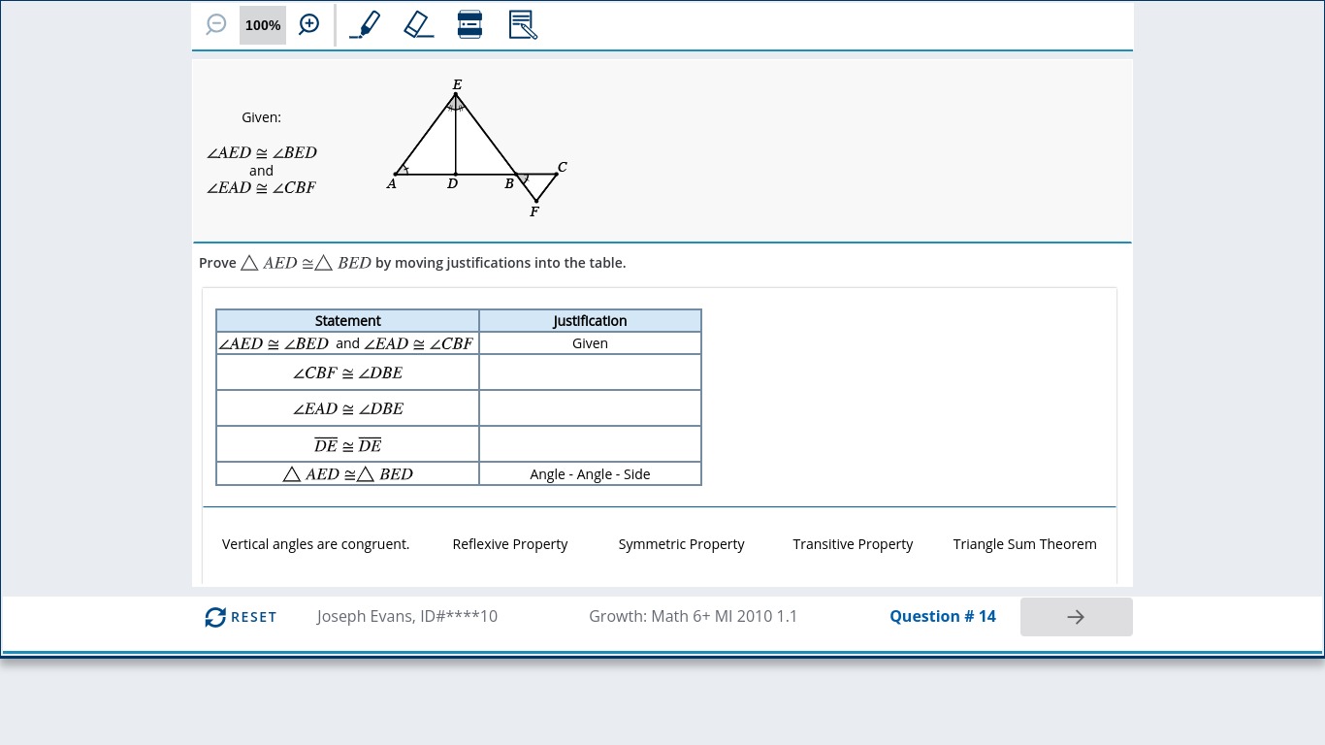Image resolution: width=1325 pixels, height=745 pixels.
Task: Pick the Reflexive Property justification
Action: pos(510,544)
